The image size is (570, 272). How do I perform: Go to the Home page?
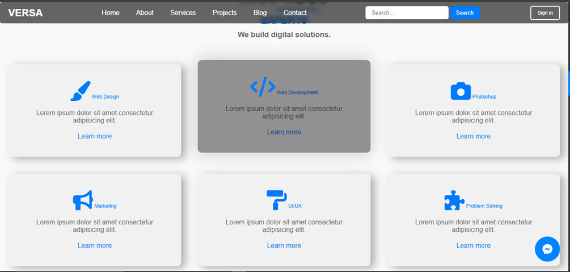[x=111, y=12]
